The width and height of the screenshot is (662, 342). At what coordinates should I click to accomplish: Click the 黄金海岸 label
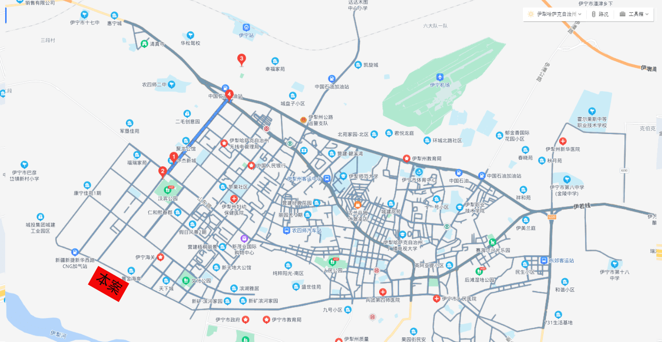pos(131,279)
